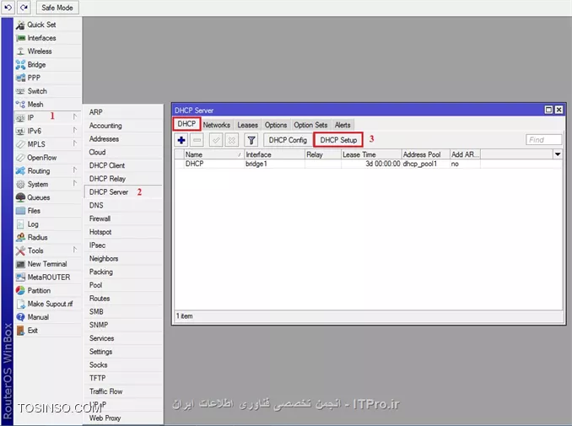Viewport: 572px width, 426px height.
Task: Select Firewall in IP submenu
Action: point(123,218)
